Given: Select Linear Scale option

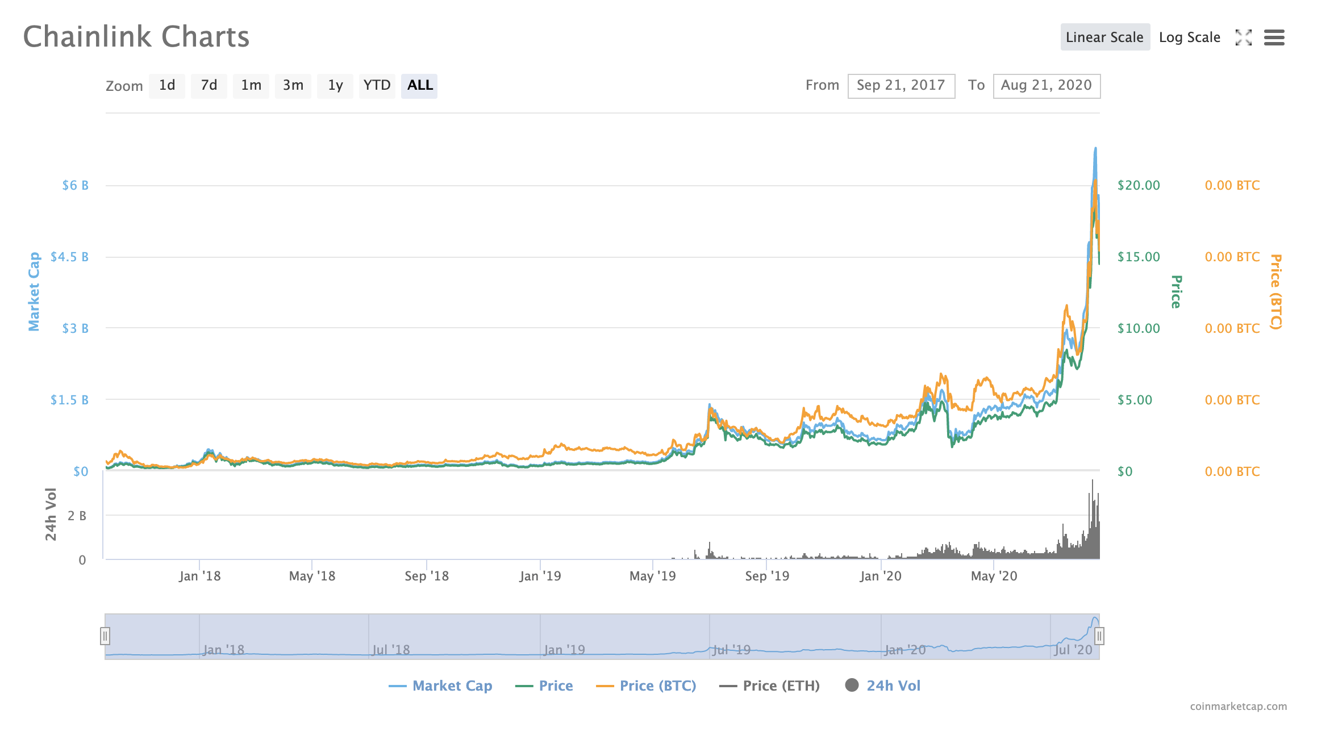Looking at the screenshot, I should [x=1104, y=37].
